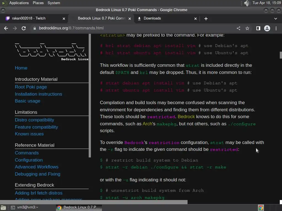282x211 pixels.
Task: Open the Places menu
Action: 38,3
